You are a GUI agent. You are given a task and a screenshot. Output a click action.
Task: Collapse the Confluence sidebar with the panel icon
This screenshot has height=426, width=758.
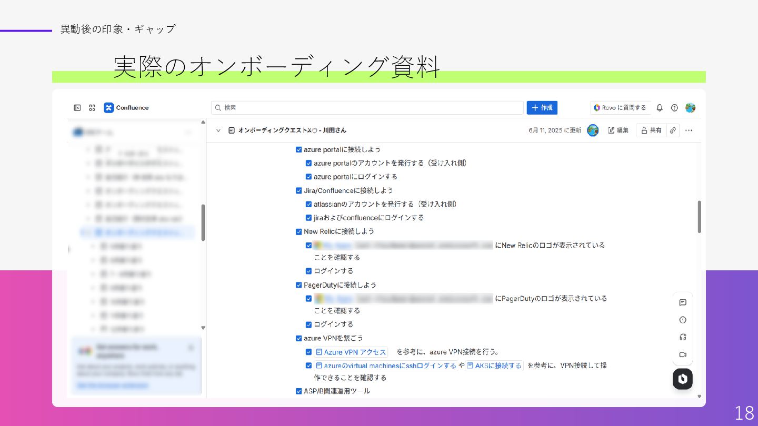(x=77, y=108)
